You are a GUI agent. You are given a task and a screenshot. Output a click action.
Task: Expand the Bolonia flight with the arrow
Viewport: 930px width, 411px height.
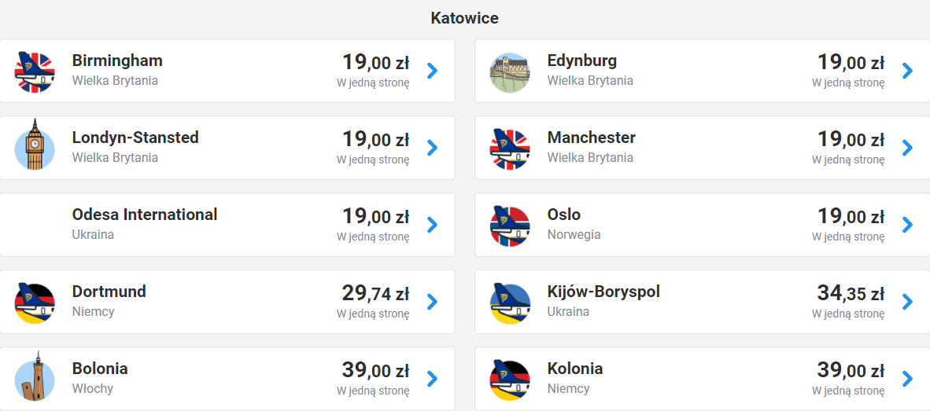[x=432, y=379]
